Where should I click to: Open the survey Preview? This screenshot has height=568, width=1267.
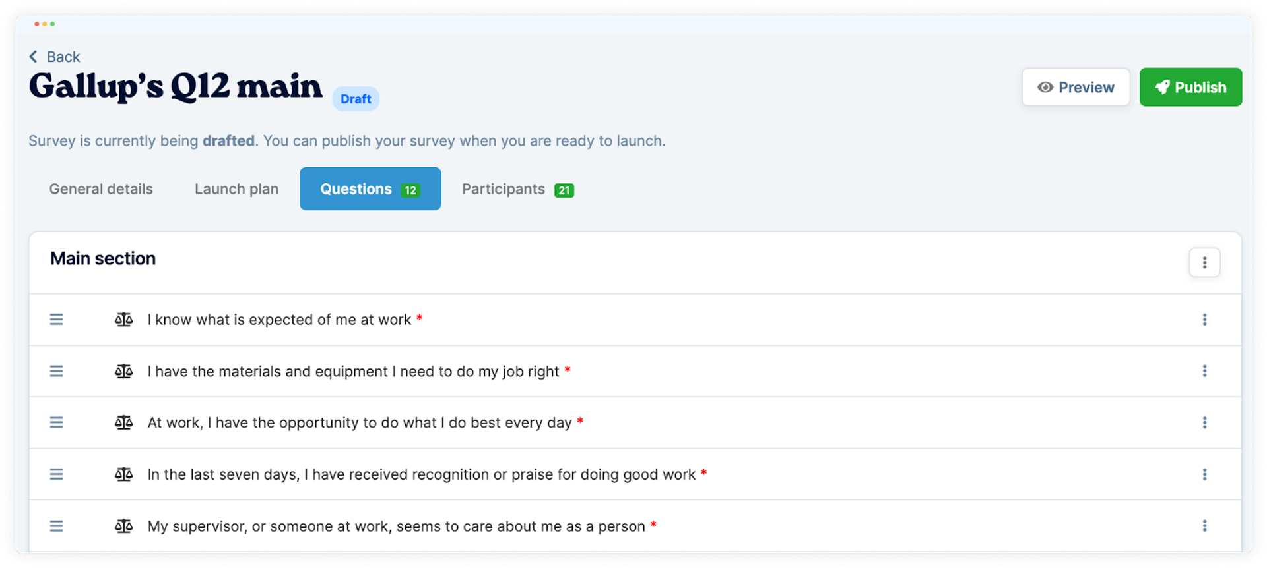(x=1076, y=87)
